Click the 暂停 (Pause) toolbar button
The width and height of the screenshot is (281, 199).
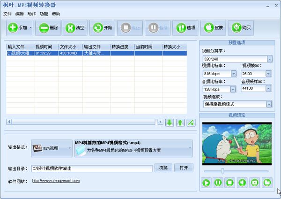tap(157, 28)
